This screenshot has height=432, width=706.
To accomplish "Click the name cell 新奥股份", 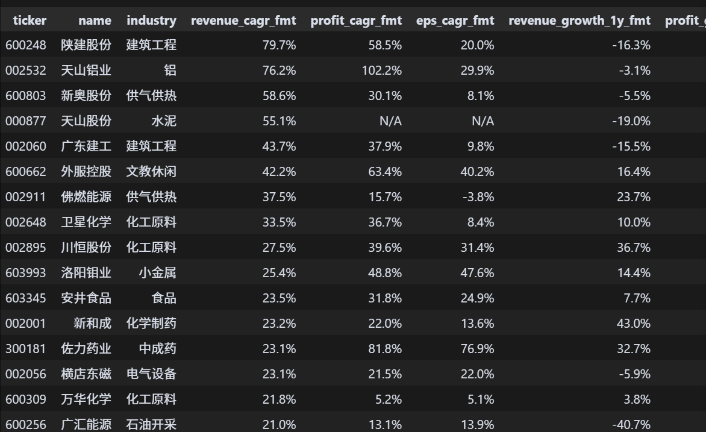I will (86, 96).
